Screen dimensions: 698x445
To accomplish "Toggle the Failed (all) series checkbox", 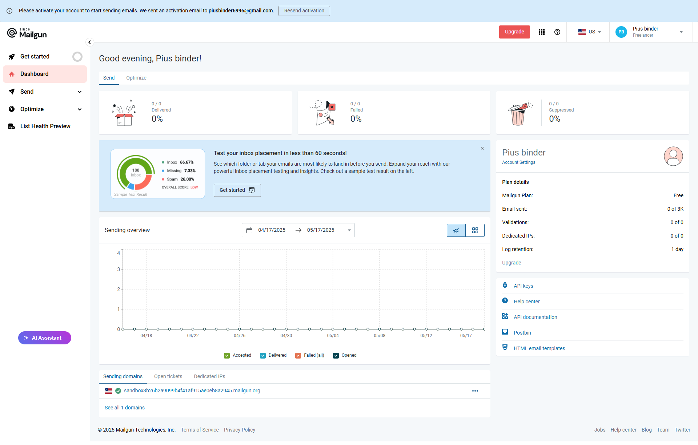I will [298, 356].
